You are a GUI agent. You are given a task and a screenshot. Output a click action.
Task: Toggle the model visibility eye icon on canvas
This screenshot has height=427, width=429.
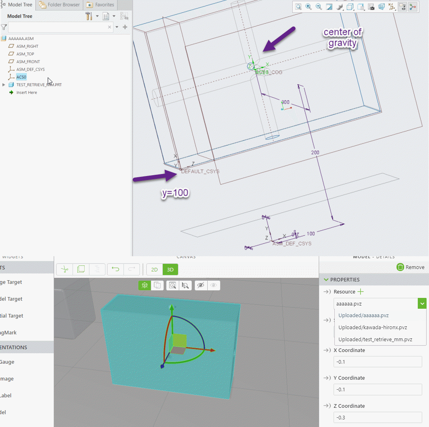point(201,285)
